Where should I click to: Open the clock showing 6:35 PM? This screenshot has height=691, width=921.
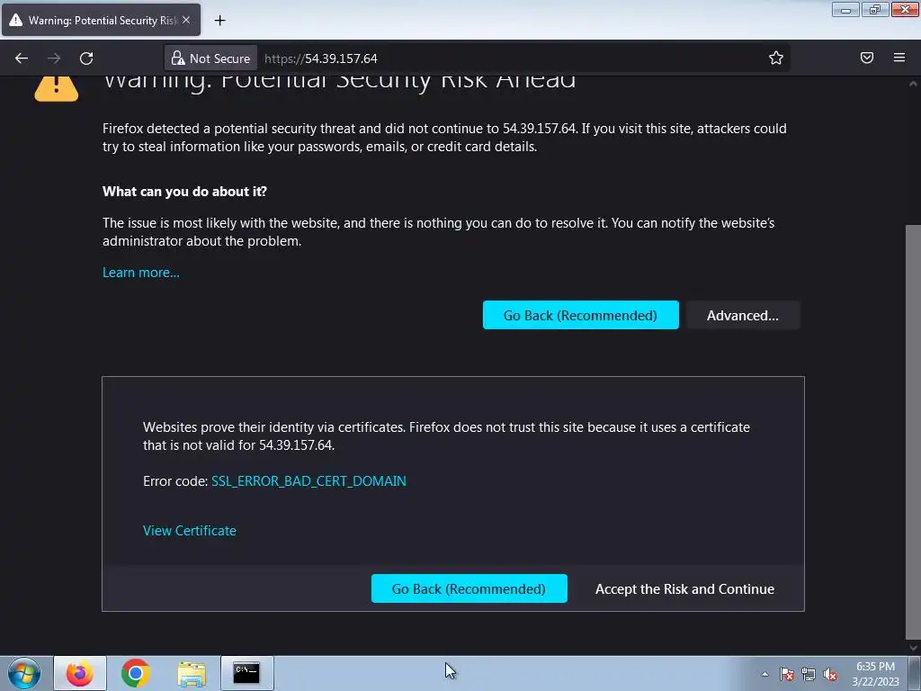(x=875, y=674)
